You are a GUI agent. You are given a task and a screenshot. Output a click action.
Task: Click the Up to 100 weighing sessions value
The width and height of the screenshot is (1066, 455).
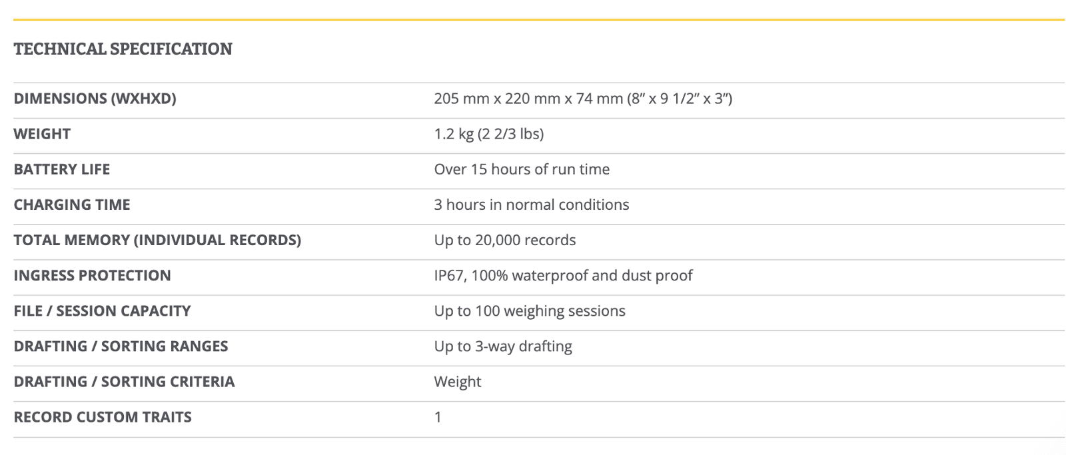[530, 310]
